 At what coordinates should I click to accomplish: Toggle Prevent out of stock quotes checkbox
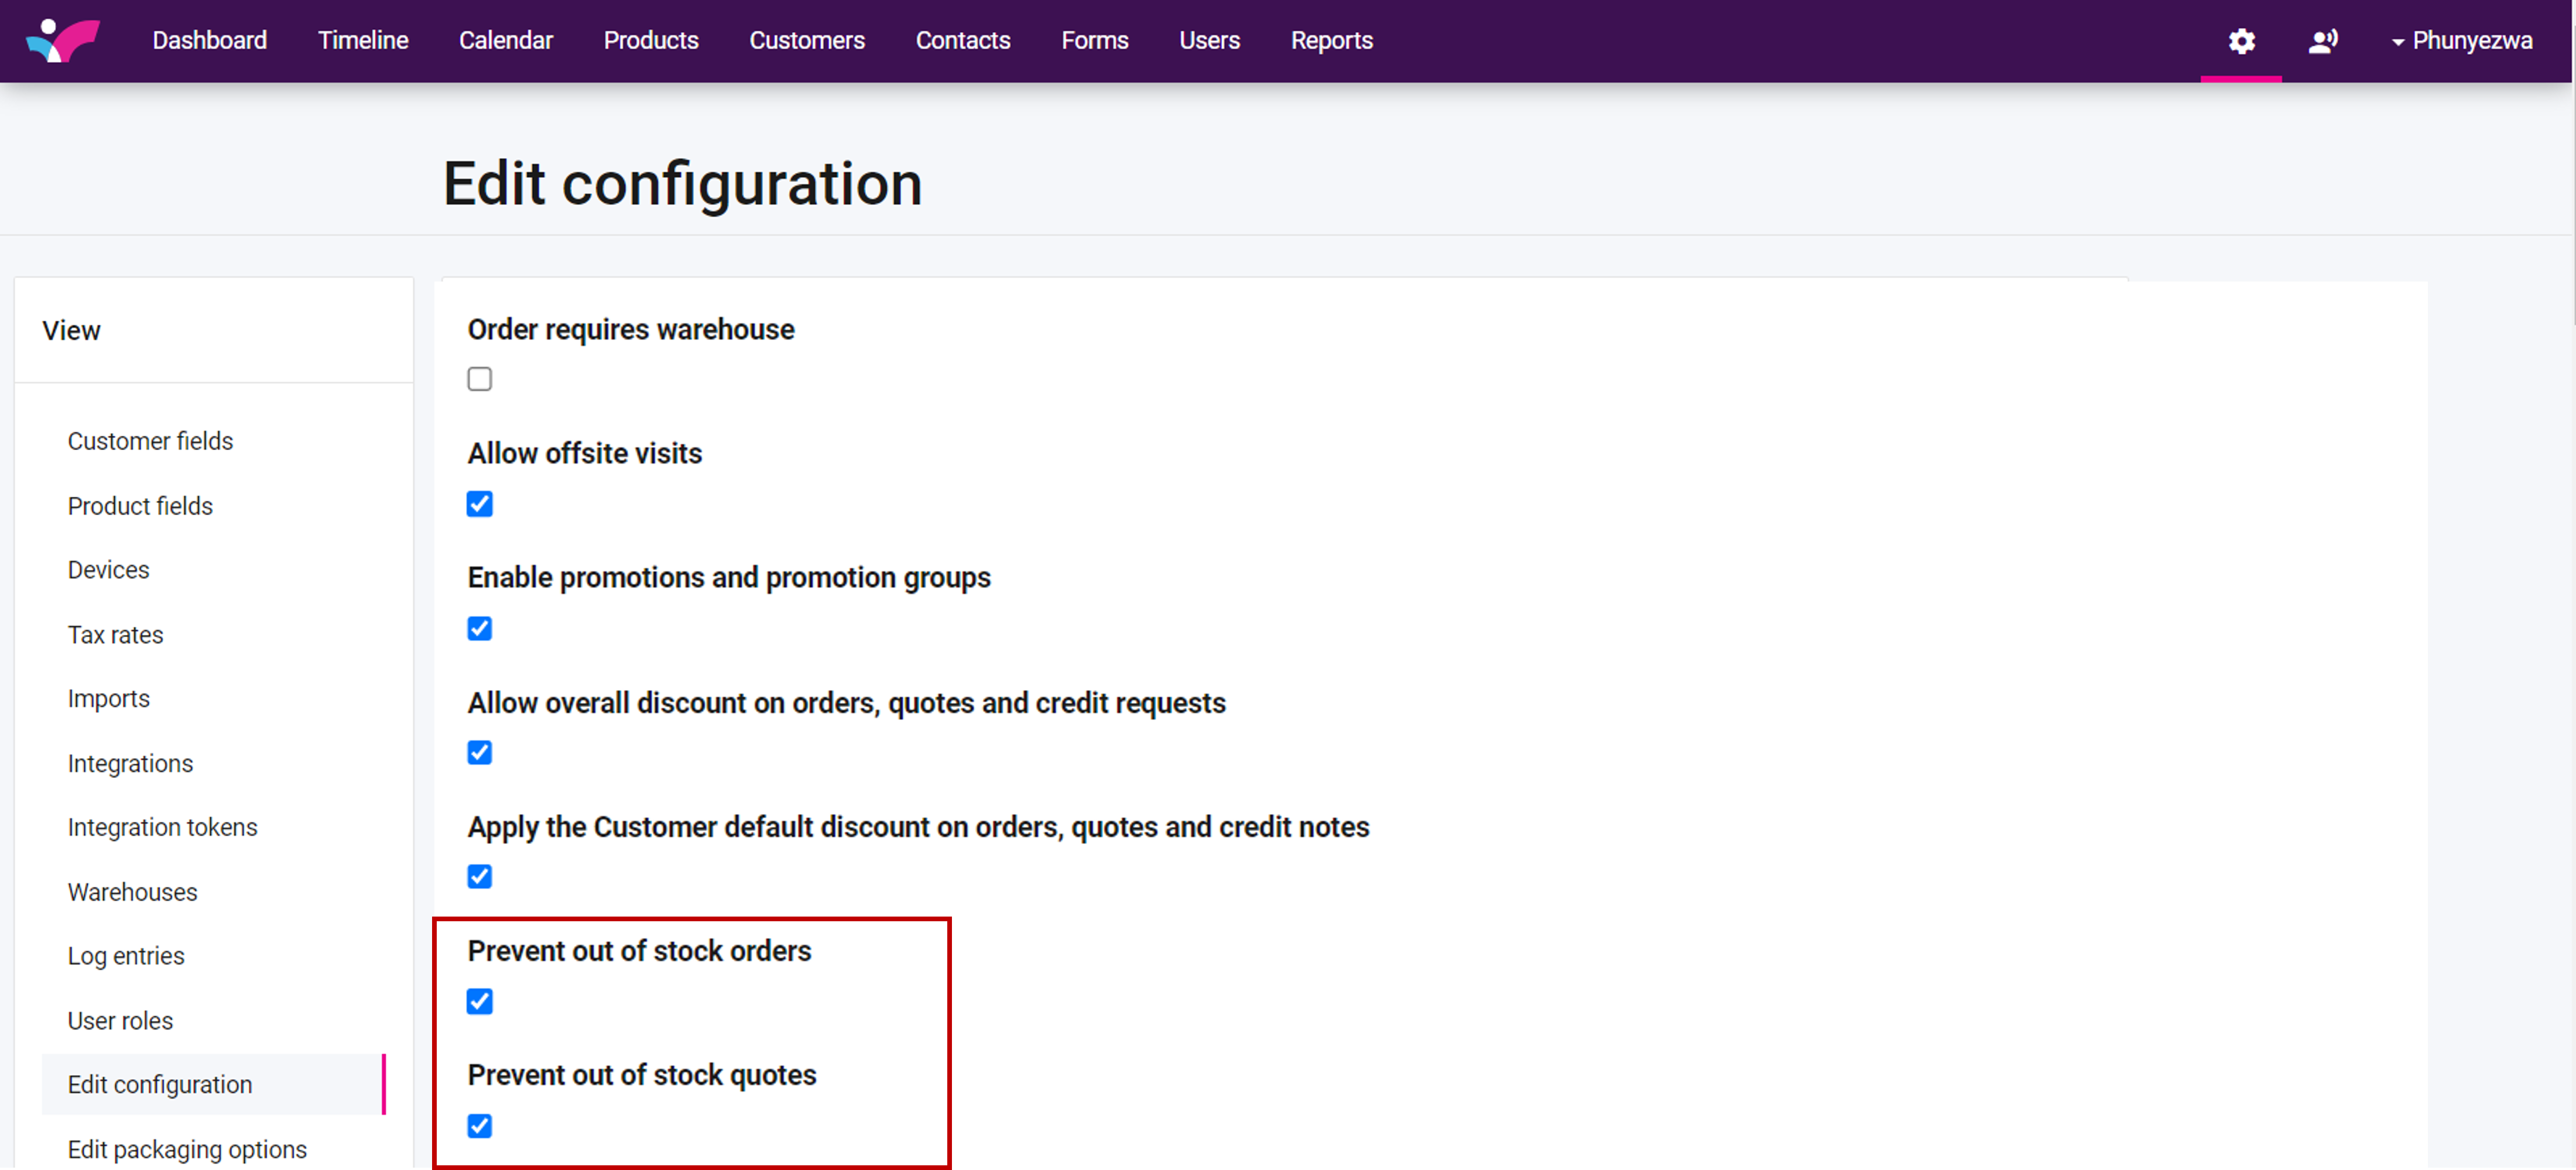coord(479,1125)
